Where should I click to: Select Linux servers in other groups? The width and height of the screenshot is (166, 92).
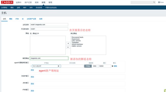click(76, 41)
